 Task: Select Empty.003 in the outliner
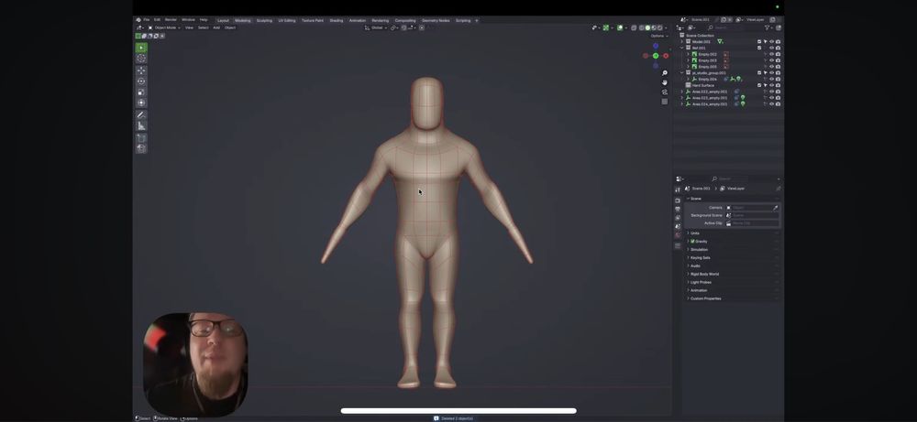(707, 60)
